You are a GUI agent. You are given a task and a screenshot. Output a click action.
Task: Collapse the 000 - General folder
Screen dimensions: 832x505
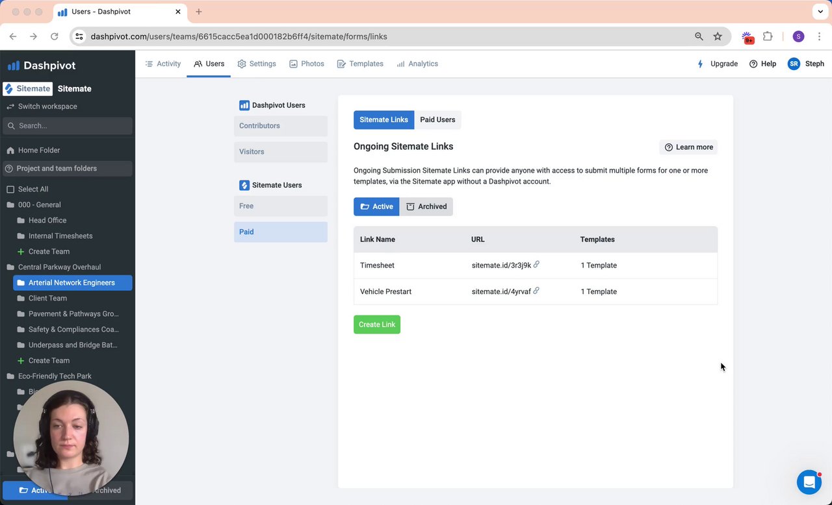10,204
